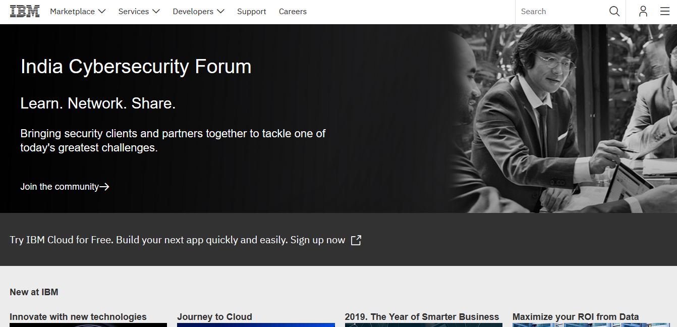Open Innovate with new technologies heading
The width and height of the screenshot is (677, 327).
(x=78, y=317)
